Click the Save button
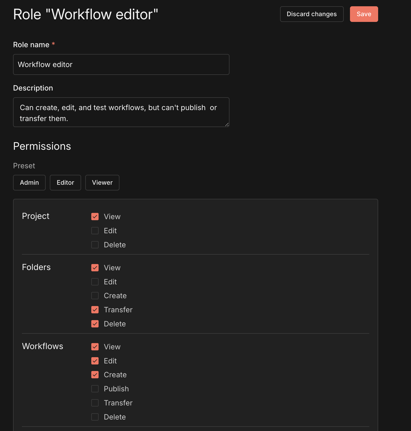This screenshot has height=431, width=411. [364, 14]
